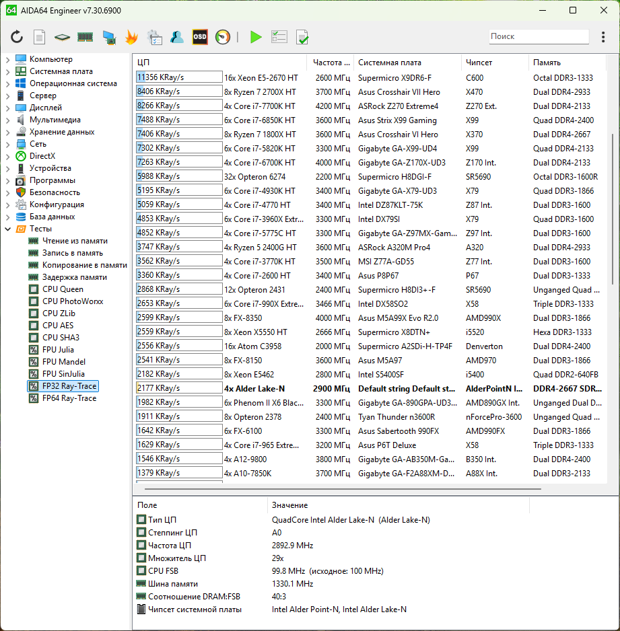620x631 pixels.
Task: Expand the Системная плата tree node
Action: [7, 71]
